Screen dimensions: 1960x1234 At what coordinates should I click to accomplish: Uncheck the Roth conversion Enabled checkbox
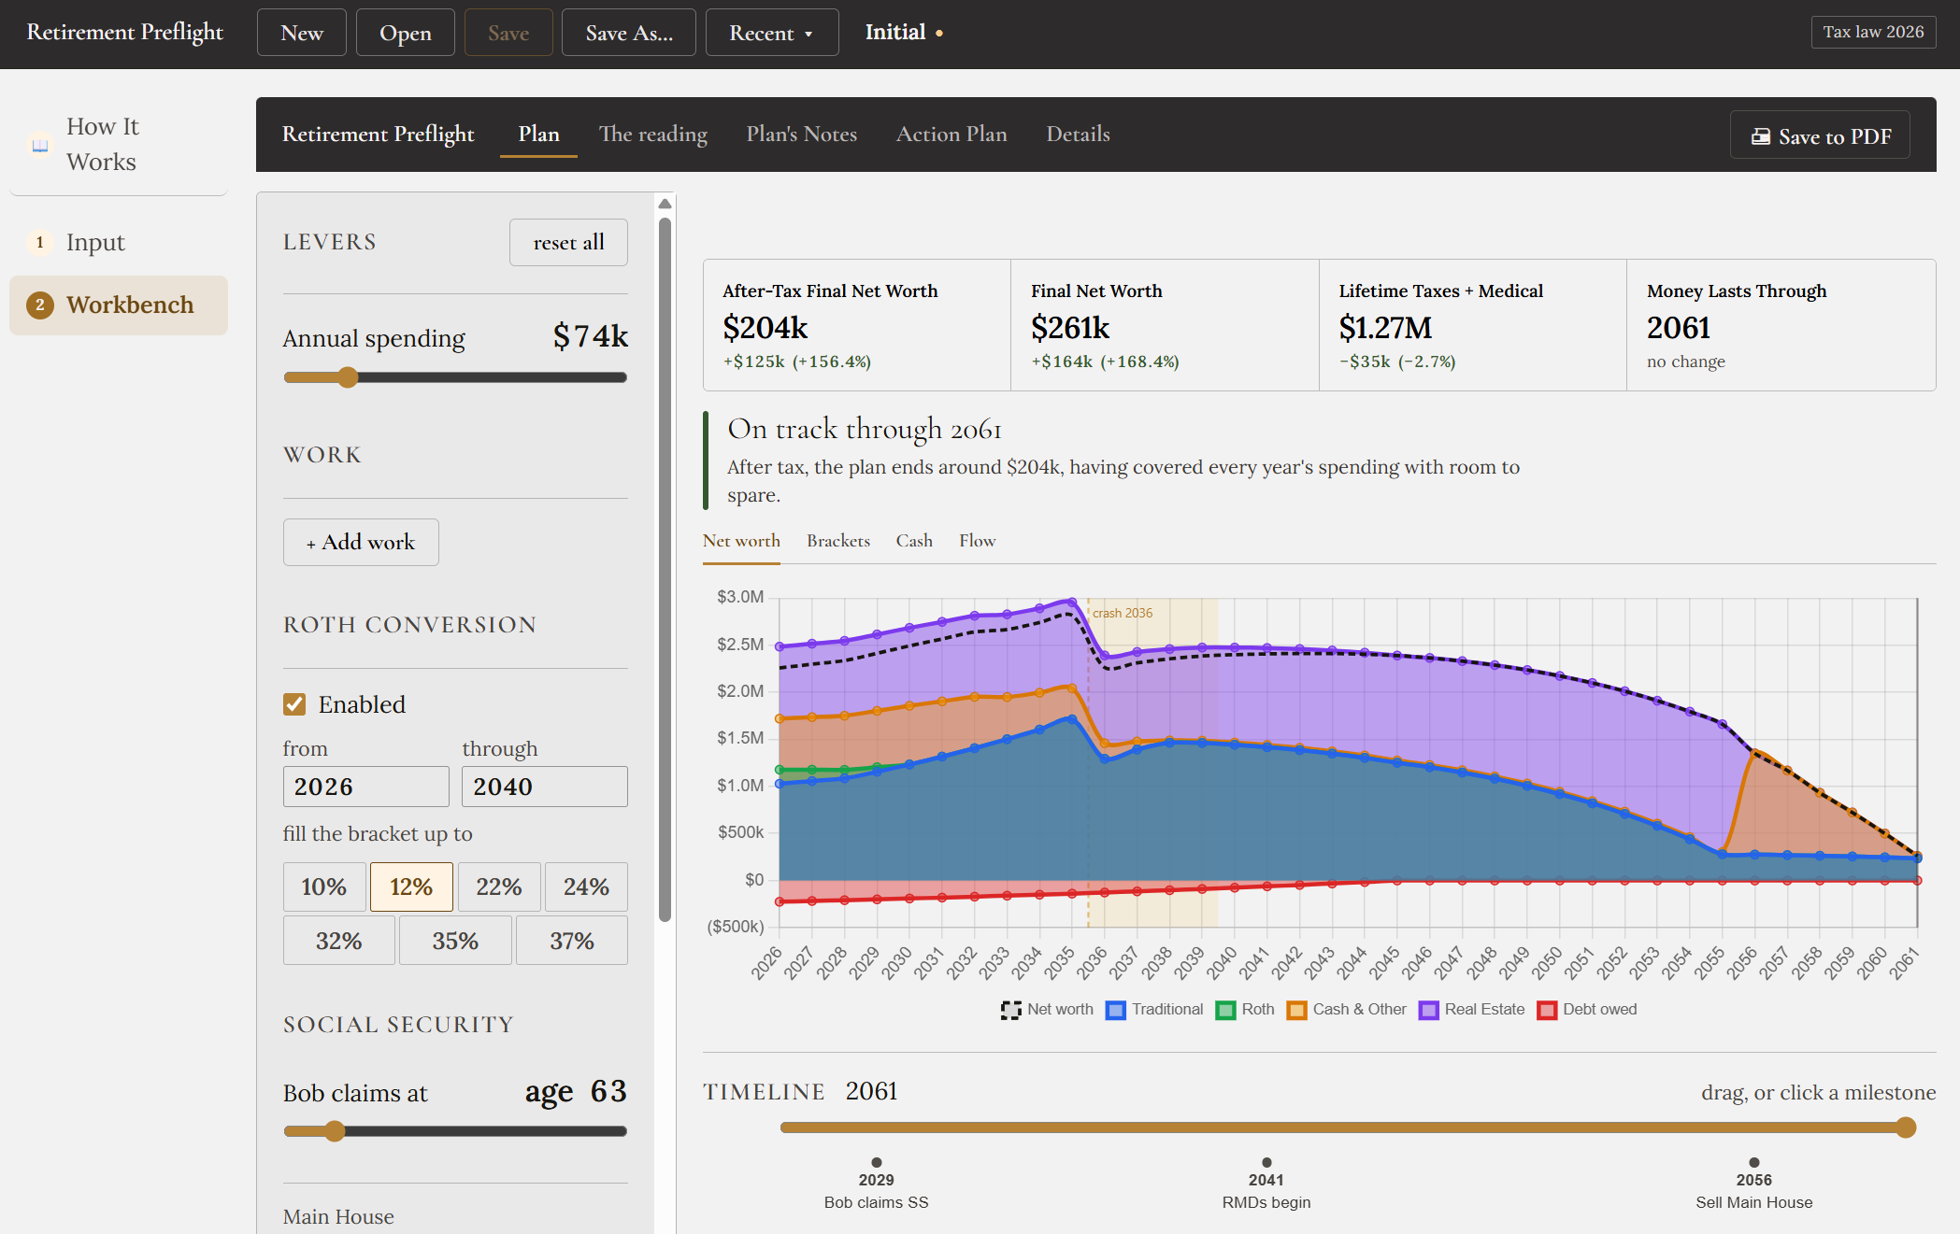tap(294, 704)
